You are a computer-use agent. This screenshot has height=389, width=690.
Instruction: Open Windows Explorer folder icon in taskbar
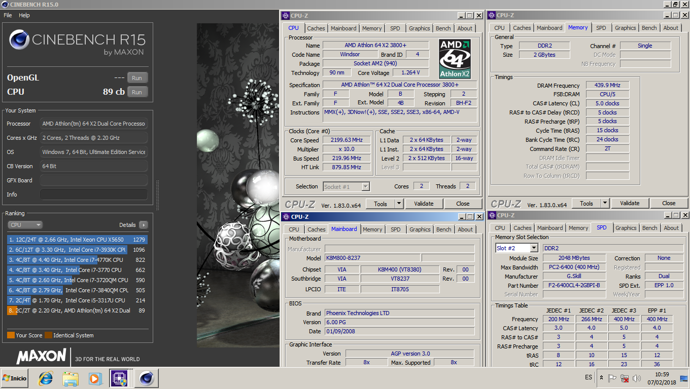click(x=70, y=378)
